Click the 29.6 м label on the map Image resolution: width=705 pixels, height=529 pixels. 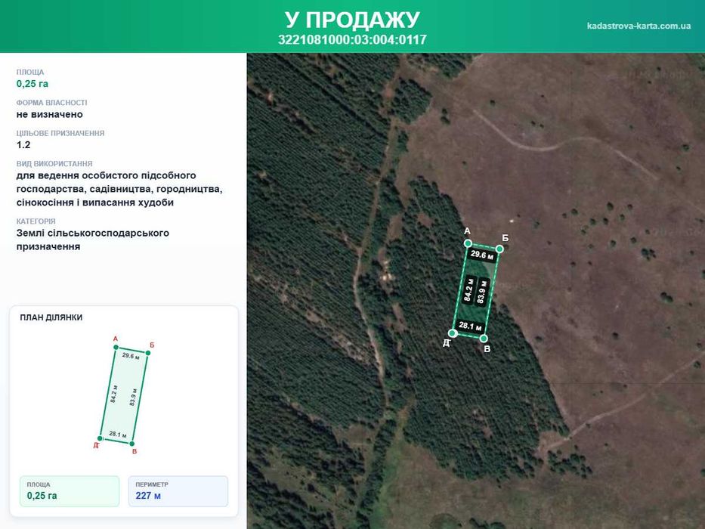tap(482, 255)
